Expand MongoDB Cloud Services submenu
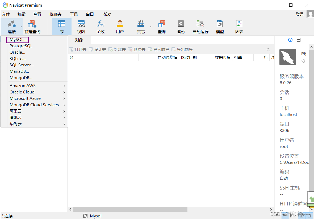The width and height of the screenshot is (314, 219). (35, 105)
